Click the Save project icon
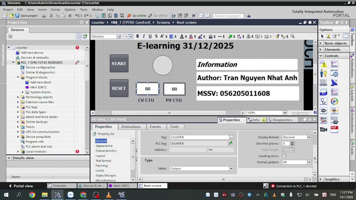 pos(17,16)
